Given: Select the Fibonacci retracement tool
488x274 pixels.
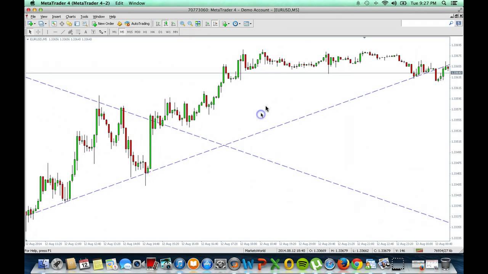Looking at the screenshot, I should tap(78, 32).
